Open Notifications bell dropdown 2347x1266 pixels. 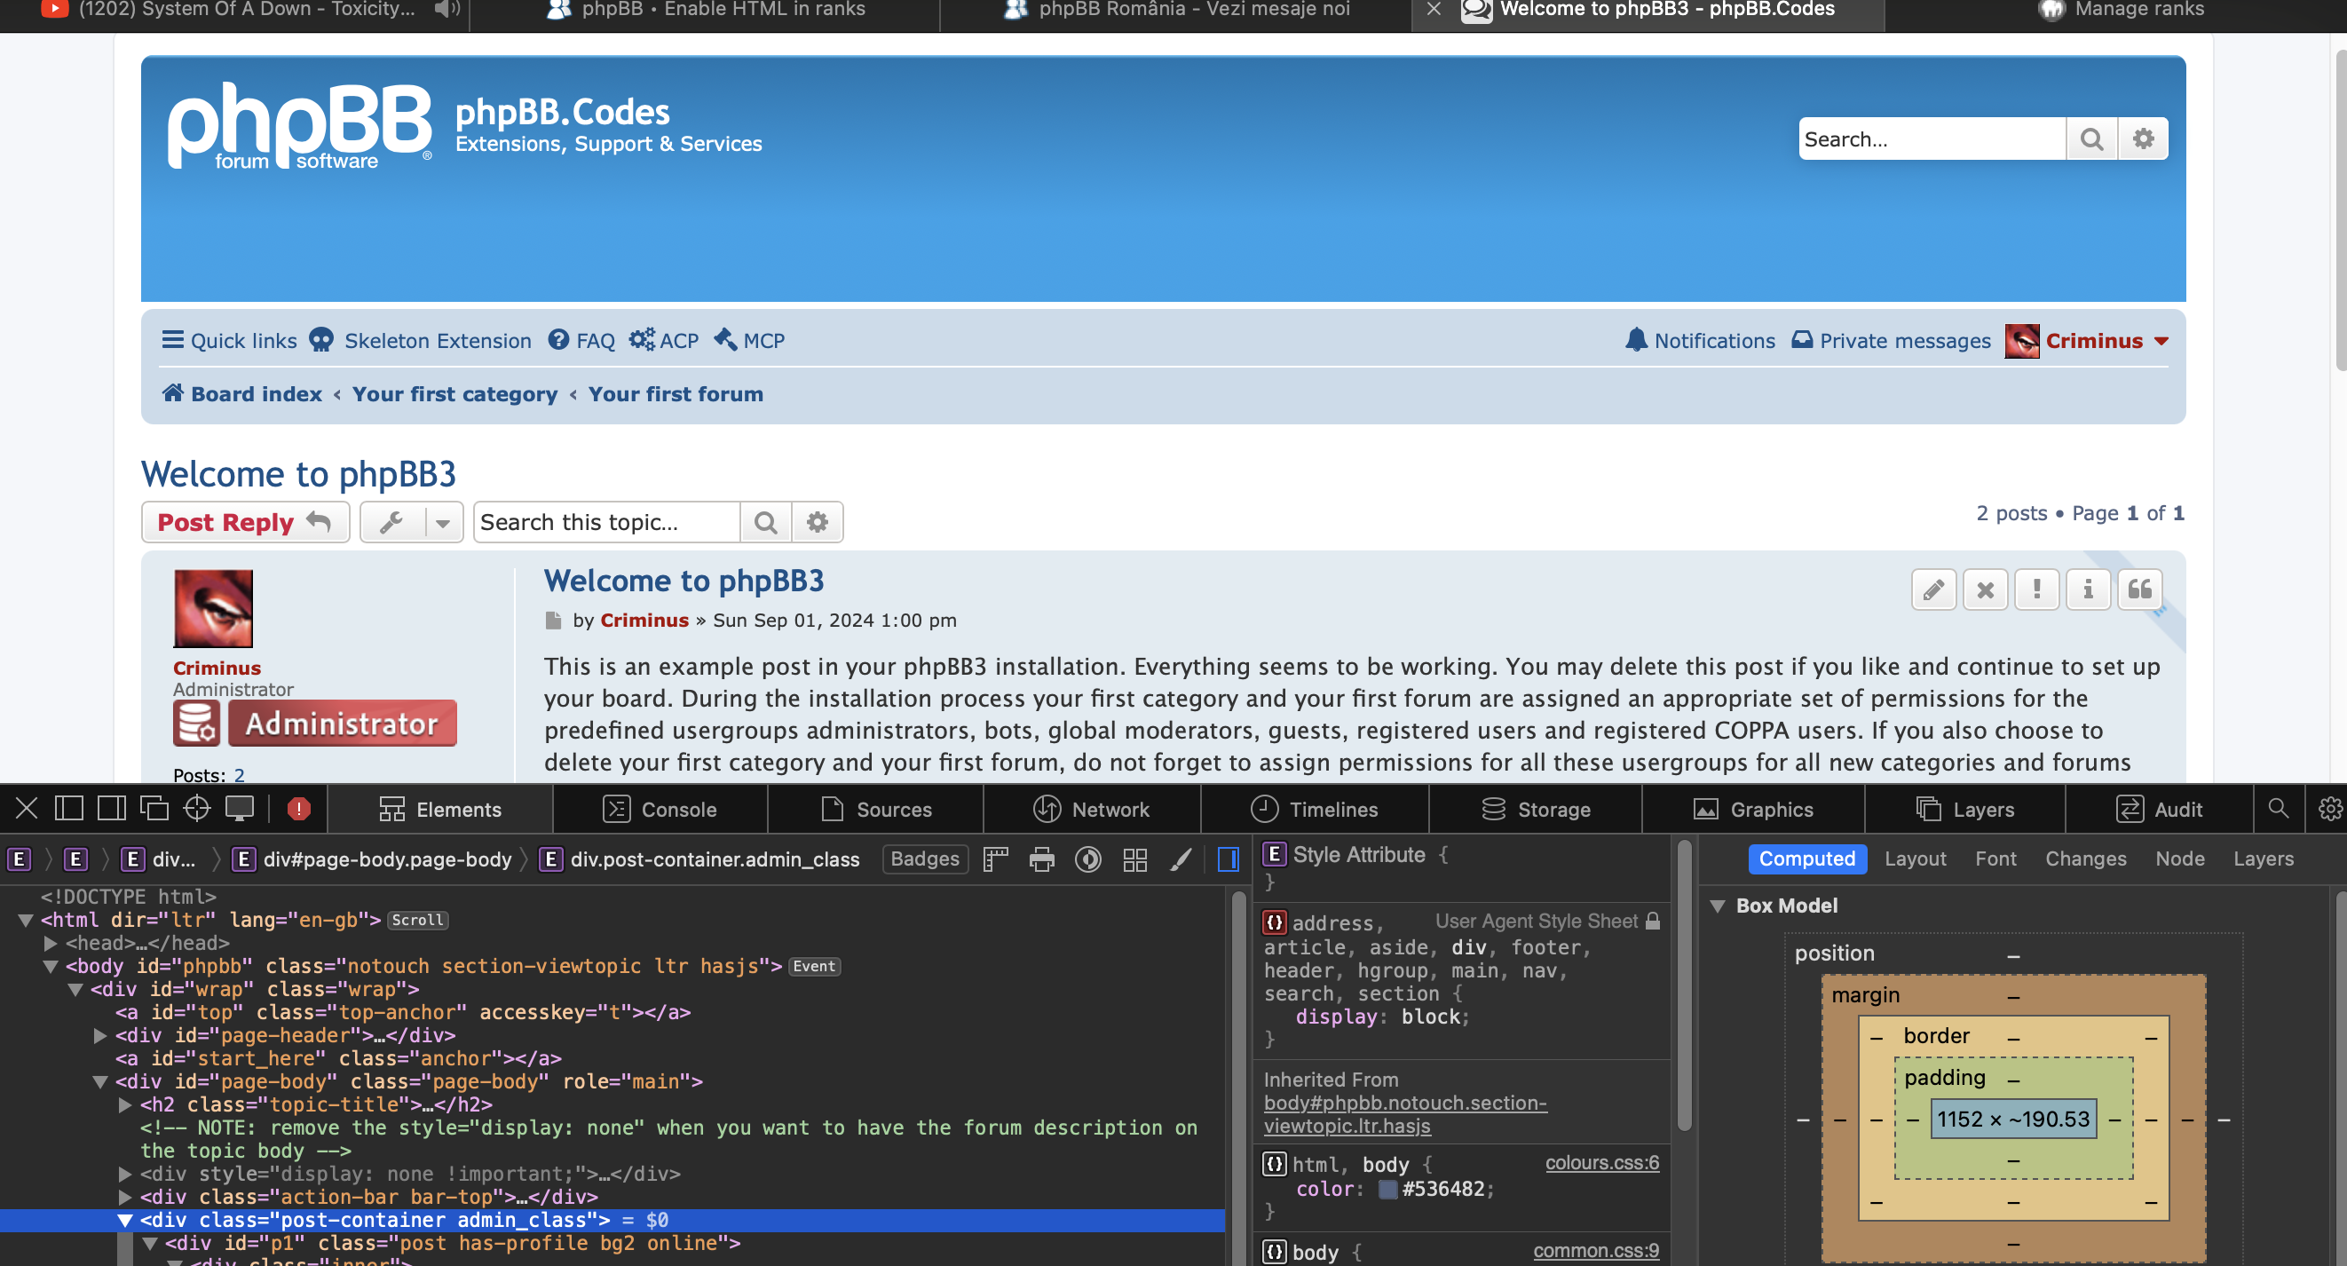(x=1700, y=340)
